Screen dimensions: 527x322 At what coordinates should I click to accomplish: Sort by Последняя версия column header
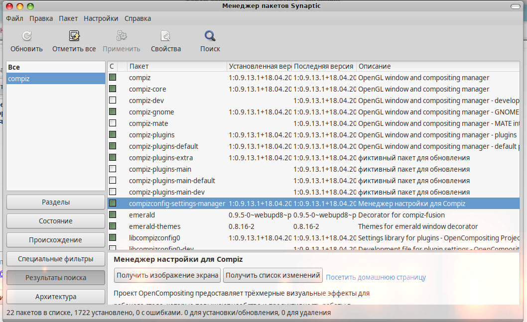tap(324, 66)
